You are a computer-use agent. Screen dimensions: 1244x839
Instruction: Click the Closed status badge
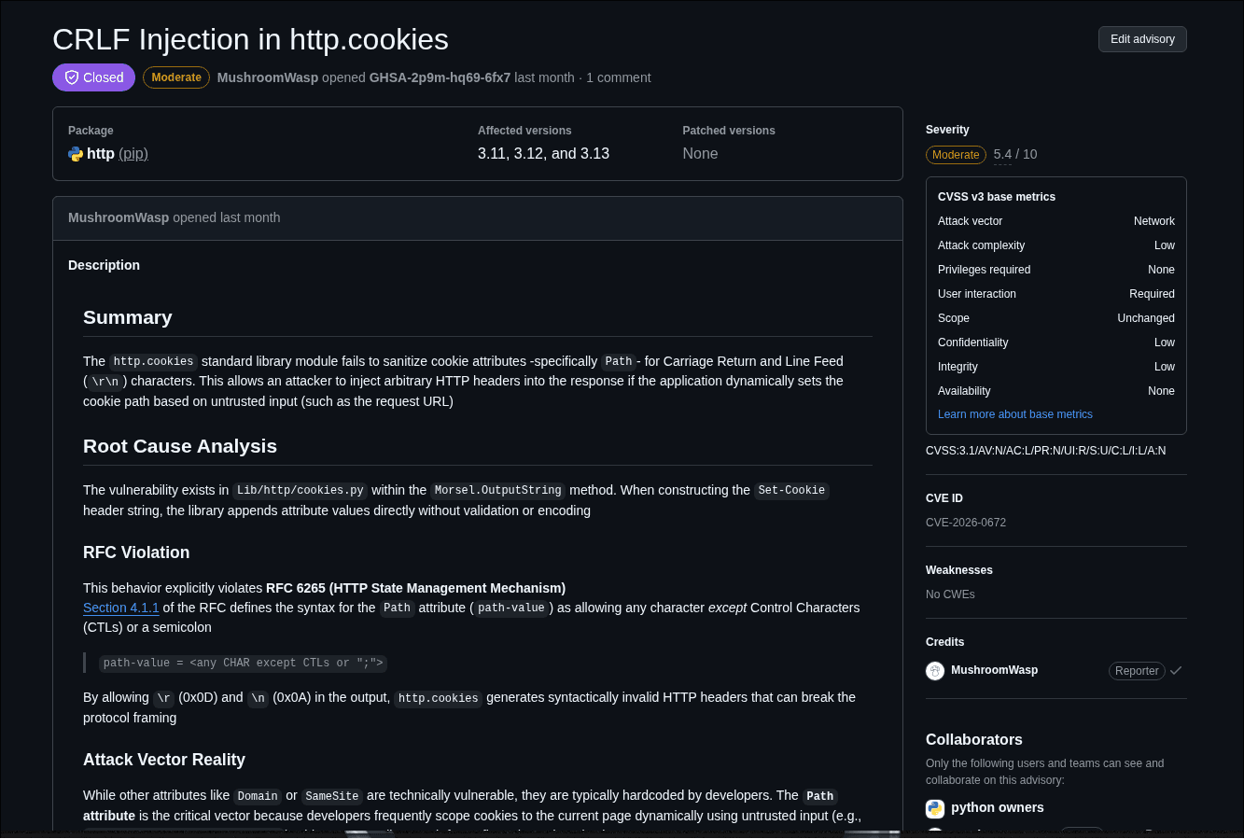93,77
